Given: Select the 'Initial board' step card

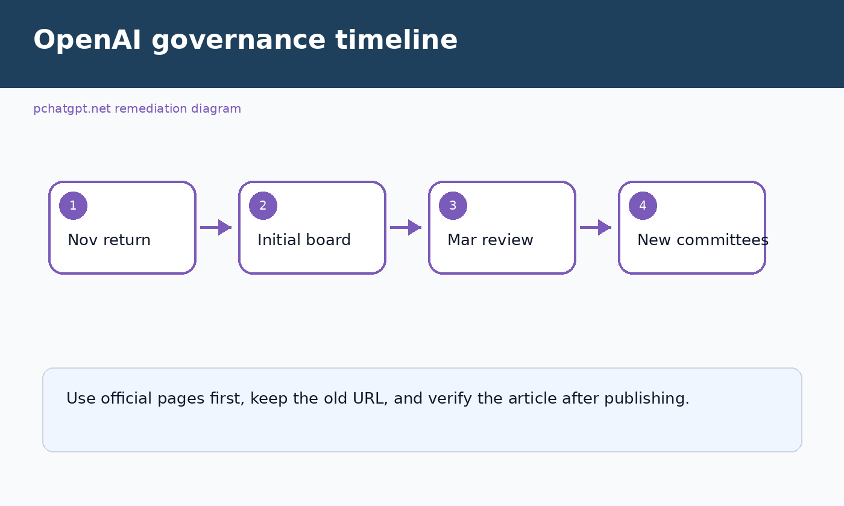Looking at the screenshot, I should click(x=312, y=228).
